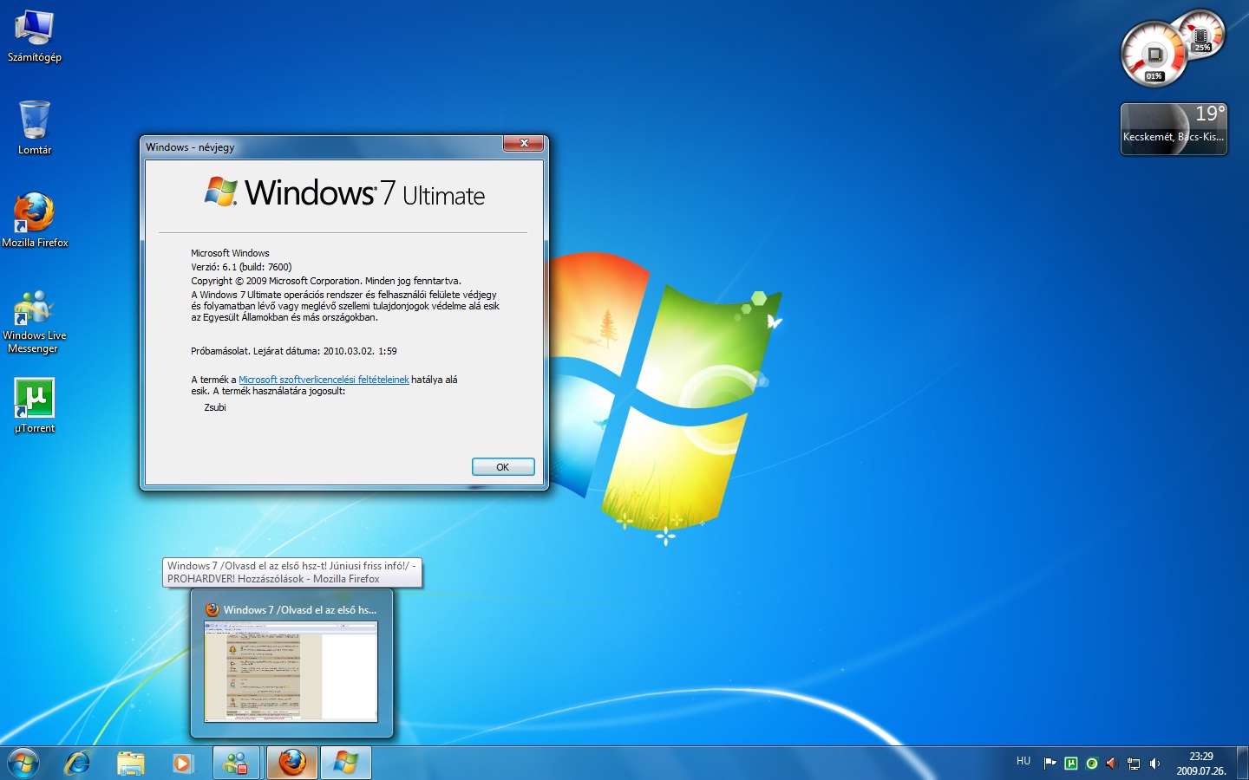Click OK in the Windows névjegy dialog
This screenshot has width=1249, height=780.
pos(503,467)
